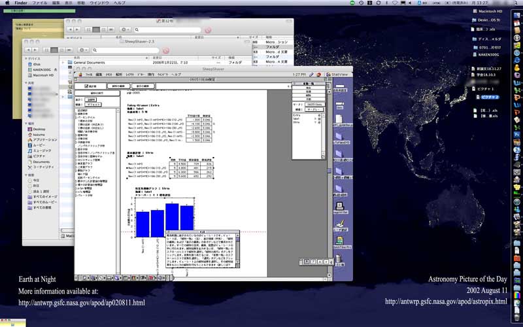The height and width of the screenshot is (327, 523).
Task: Expand General Documents folder disclosure triangle
Action: 63,62
